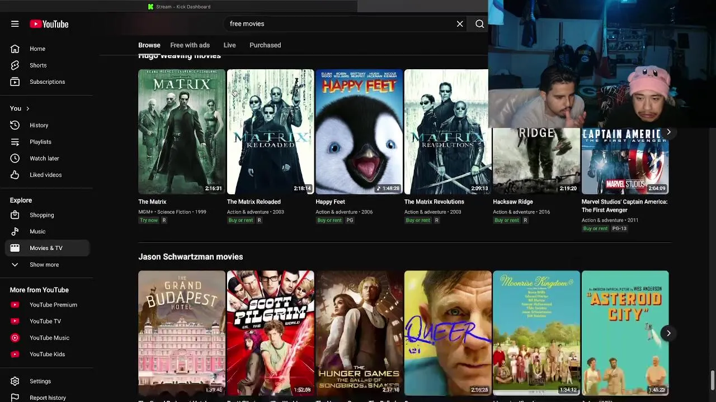Click Buy or rent under Hacksaw Ridge
716x402 pixels.
click(507, 220)
